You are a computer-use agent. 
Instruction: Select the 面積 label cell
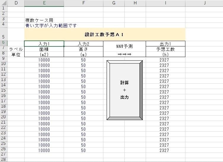(x=44, y=49)
